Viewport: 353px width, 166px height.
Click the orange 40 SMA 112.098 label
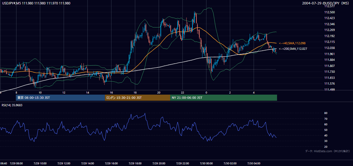(292, 43)
